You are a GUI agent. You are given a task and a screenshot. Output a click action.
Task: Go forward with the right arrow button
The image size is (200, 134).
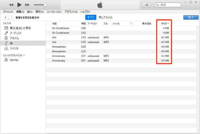coord(11,17)
